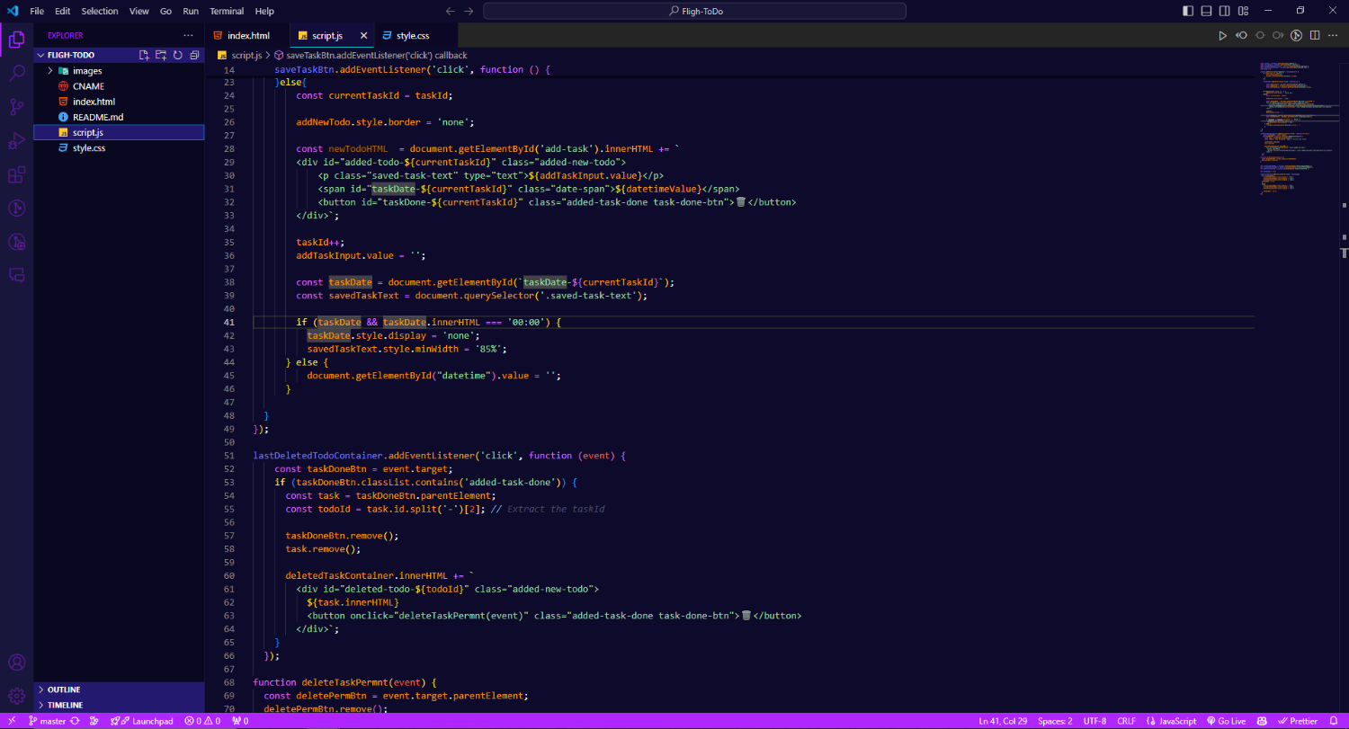Open the Explorer view in activity bar
The width and height of the screenshot is (1349, 729).
[16, 40]
